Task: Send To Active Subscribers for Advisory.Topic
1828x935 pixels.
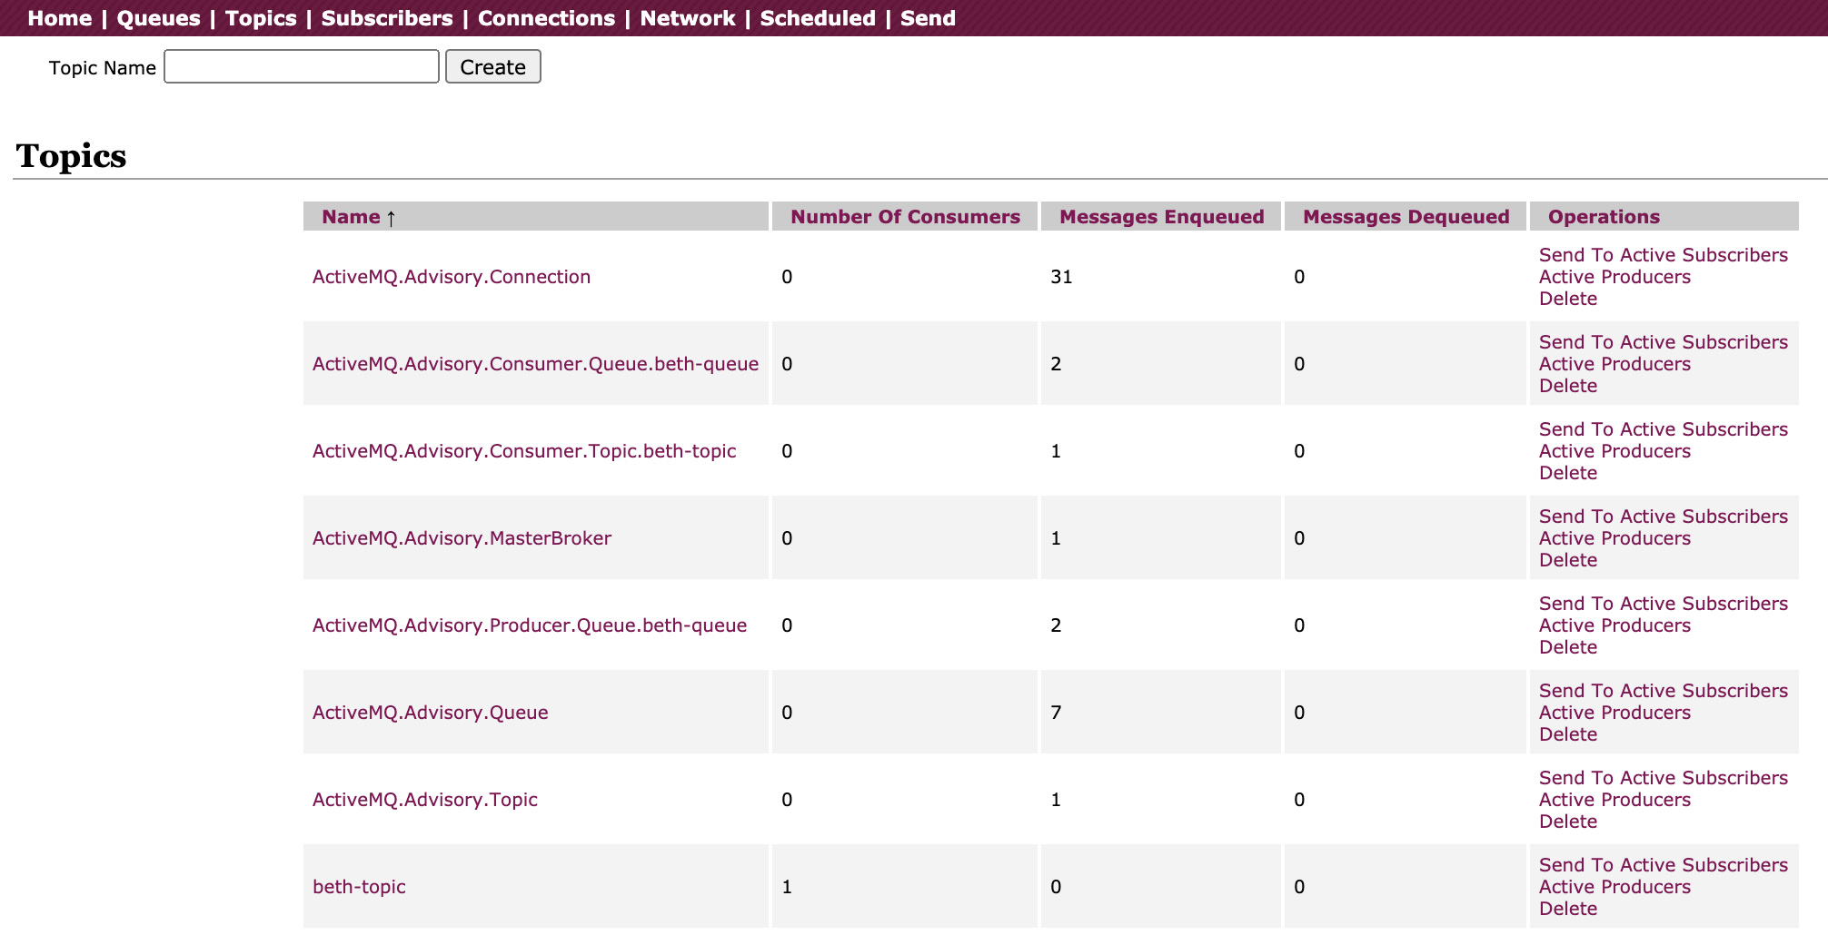Action: click(x=1664, y=778)
